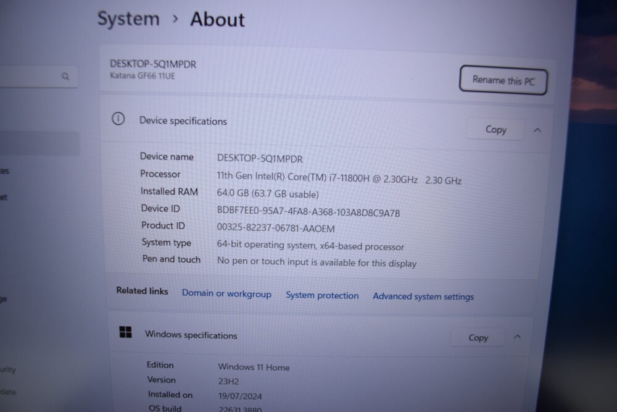Click the Installed RAM label

pos(169,191)
